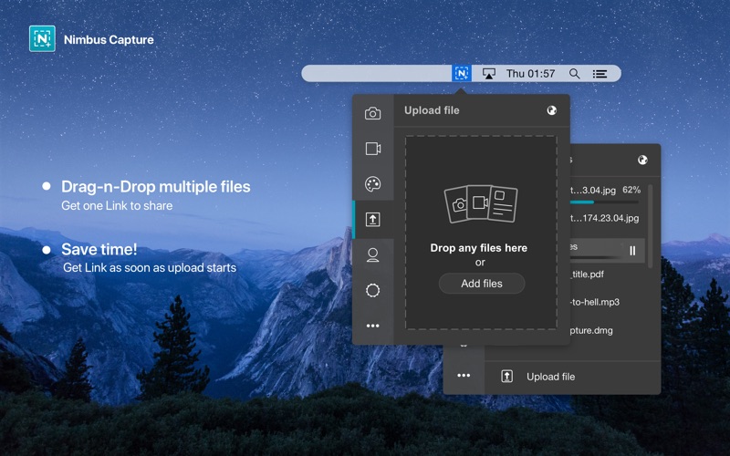The height and width of the screenshot is (456, 730).
Task: Open the video recording tool
Action: click(x=373, y=149)
